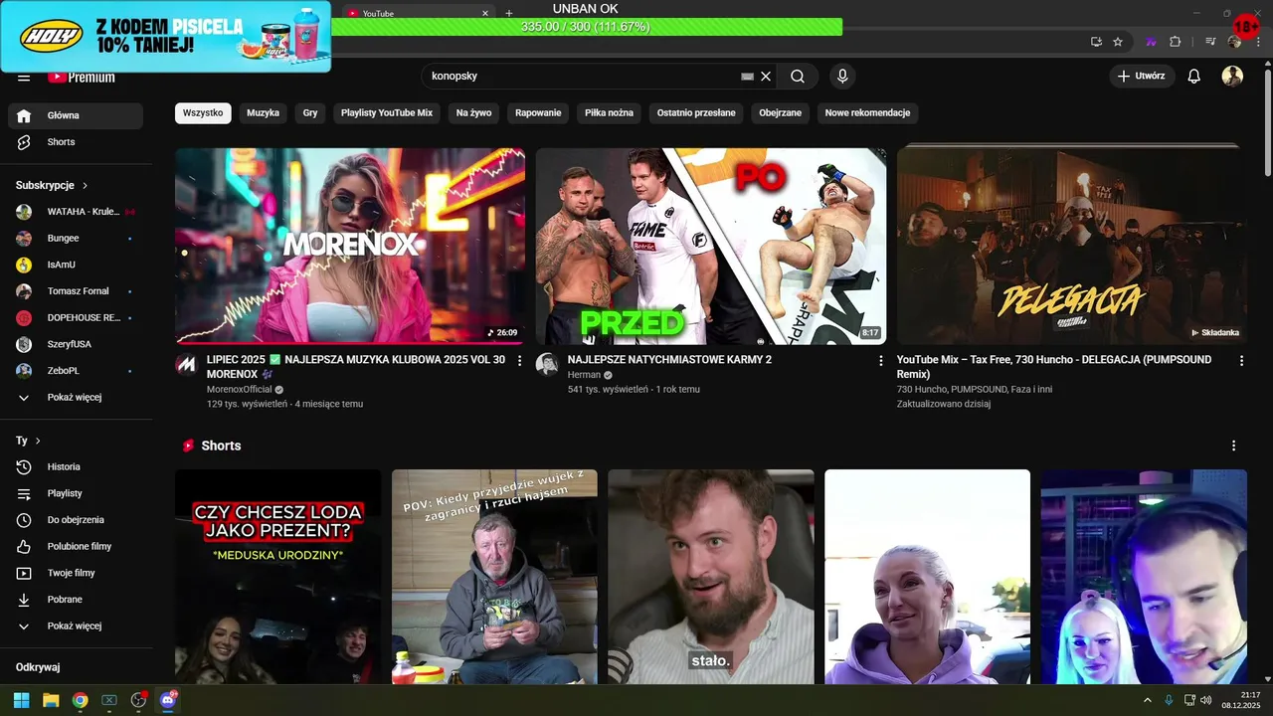Open a new browser tab with plus
Image resolution: width=1273 pixels, height=716 pixels.
click(x=509, y=14)
